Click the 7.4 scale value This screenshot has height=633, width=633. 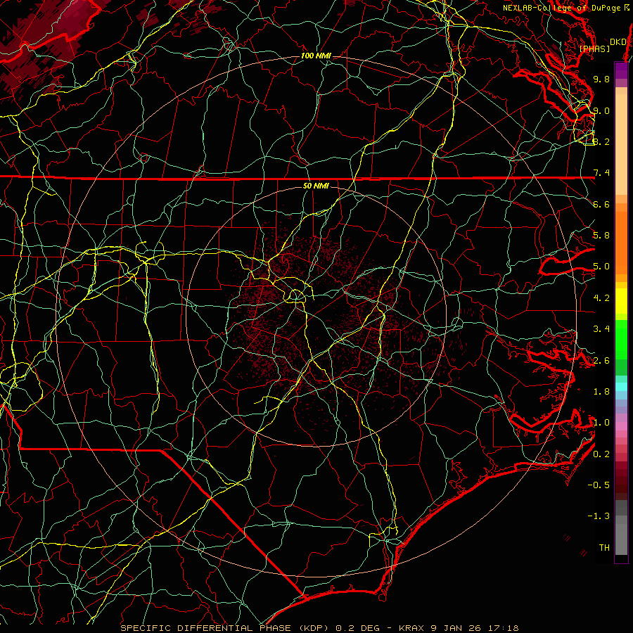601,173
